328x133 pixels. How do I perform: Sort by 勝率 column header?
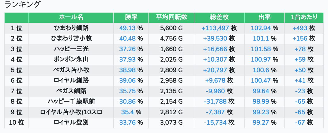pyautogui.click(x=131, y=17)
